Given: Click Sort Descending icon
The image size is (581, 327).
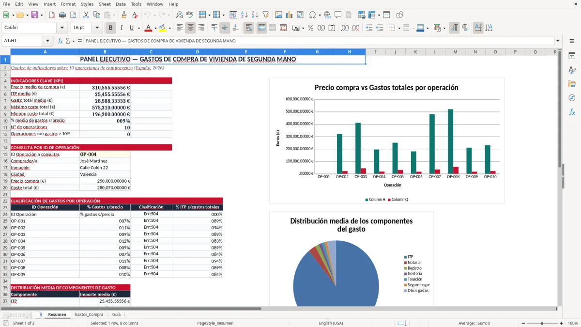Looking at the screenshot, I should [255, 15].
